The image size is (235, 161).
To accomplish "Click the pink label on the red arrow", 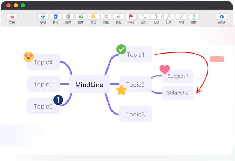I will pos(216,59).
